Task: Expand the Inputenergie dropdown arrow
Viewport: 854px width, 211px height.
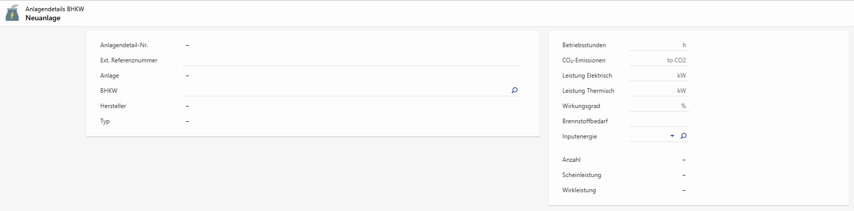Action: click(x=672, y=136)
